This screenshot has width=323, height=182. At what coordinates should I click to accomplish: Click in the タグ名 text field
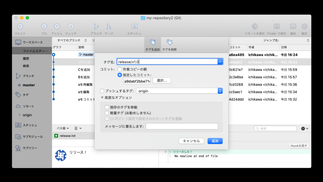coord(167,62)
